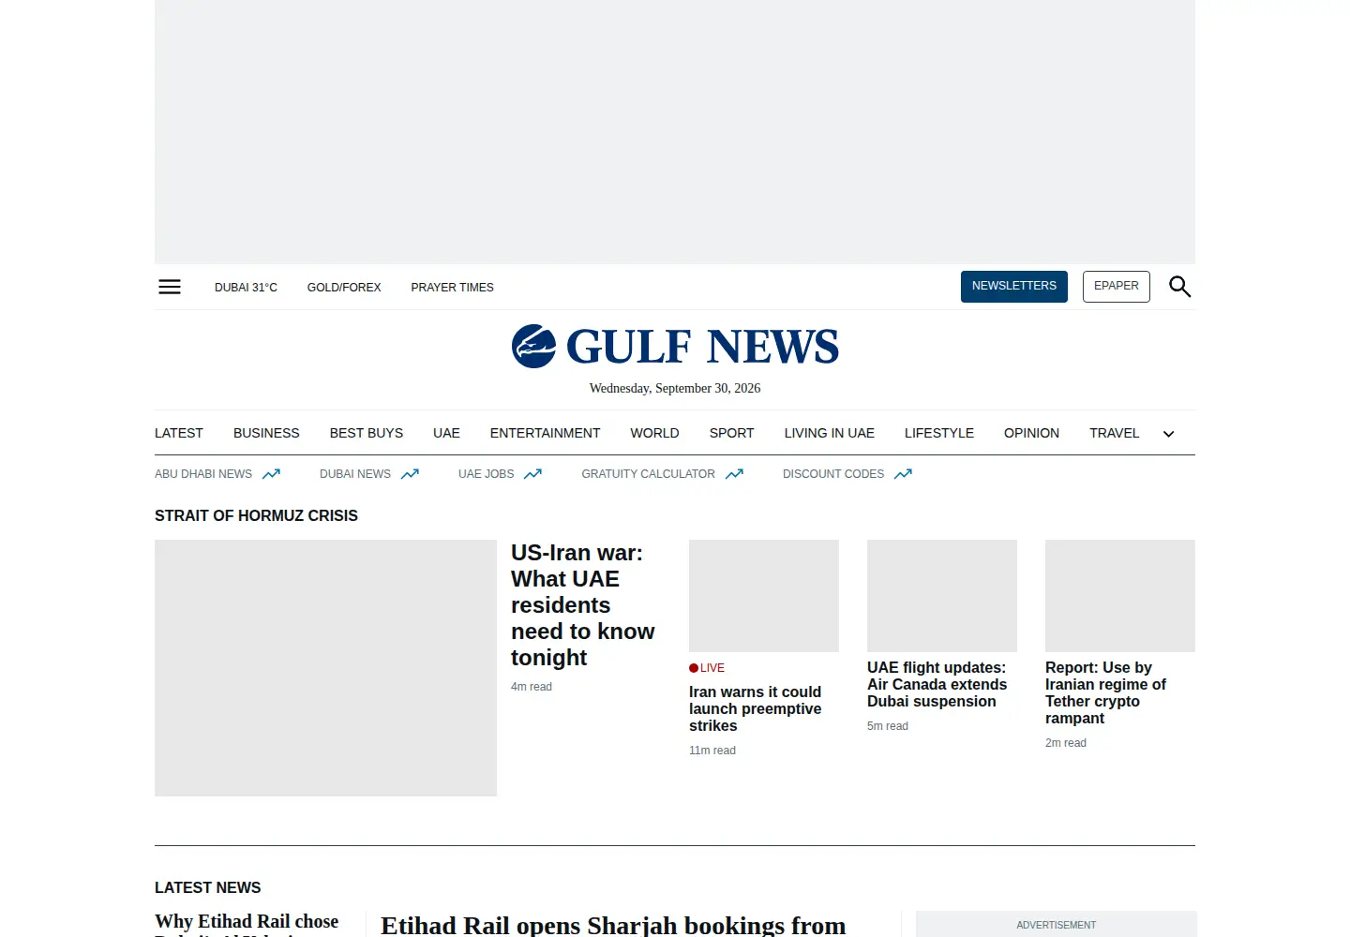The height and width of the screenshot is (937, 1350).
Task: Click the search magnifier icon
Action: (x=1179, y=287)
